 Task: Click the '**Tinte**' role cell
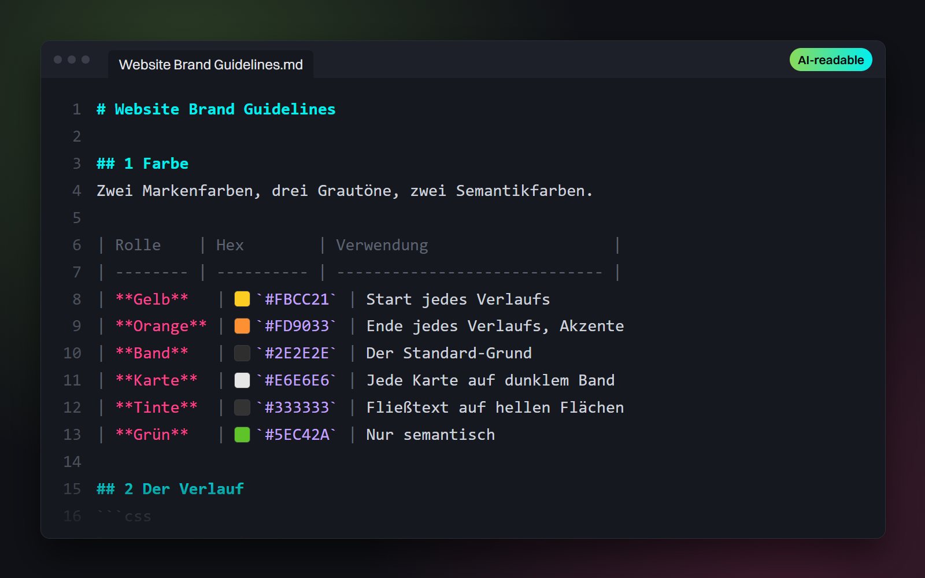156,407
